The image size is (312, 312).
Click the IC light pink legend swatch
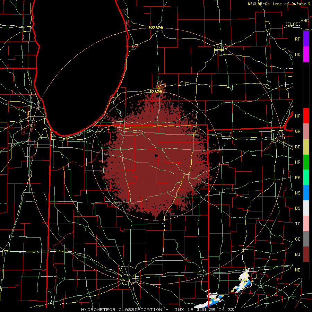(x=306, y=224)
